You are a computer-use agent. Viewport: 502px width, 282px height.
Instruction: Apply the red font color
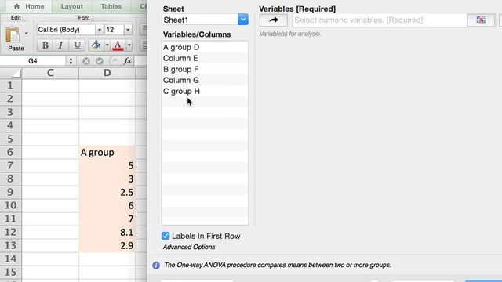[118, 45]
